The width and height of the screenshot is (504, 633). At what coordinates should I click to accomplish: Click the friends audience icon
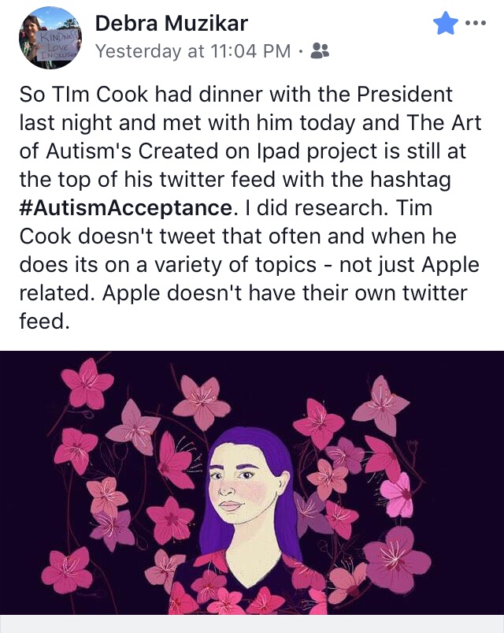(x=321, y=51)
